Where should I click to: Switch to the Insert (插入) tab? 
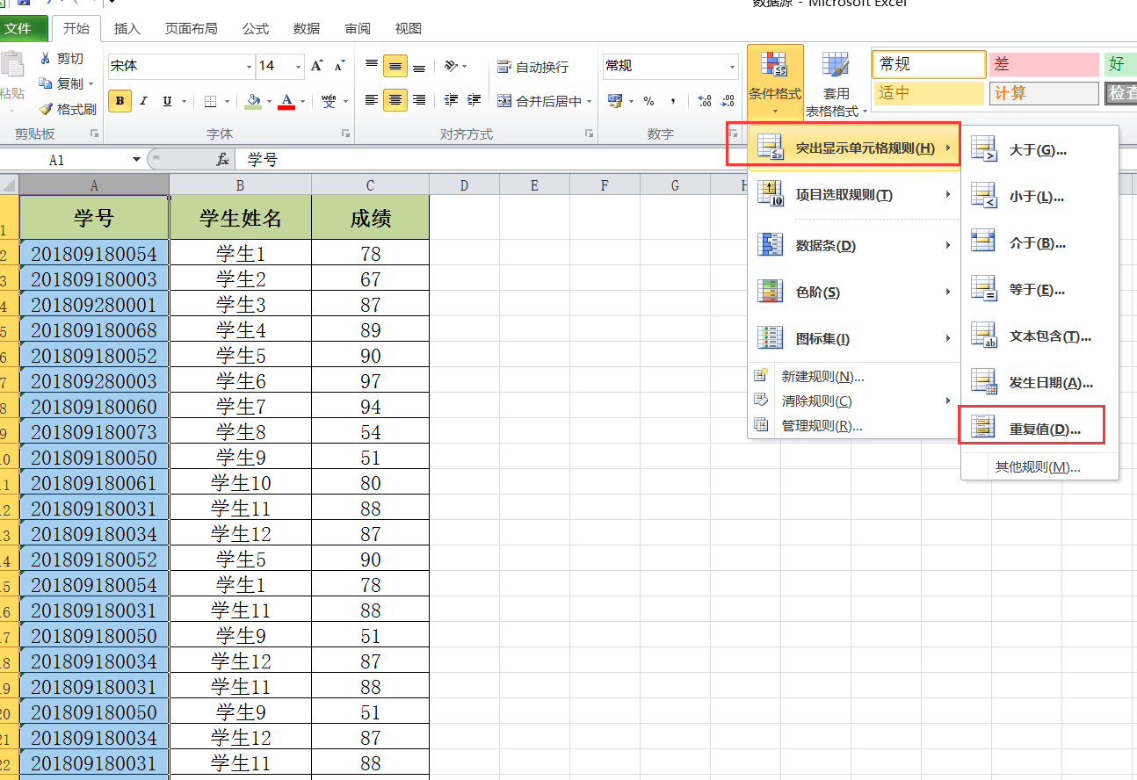click(127, 28)
